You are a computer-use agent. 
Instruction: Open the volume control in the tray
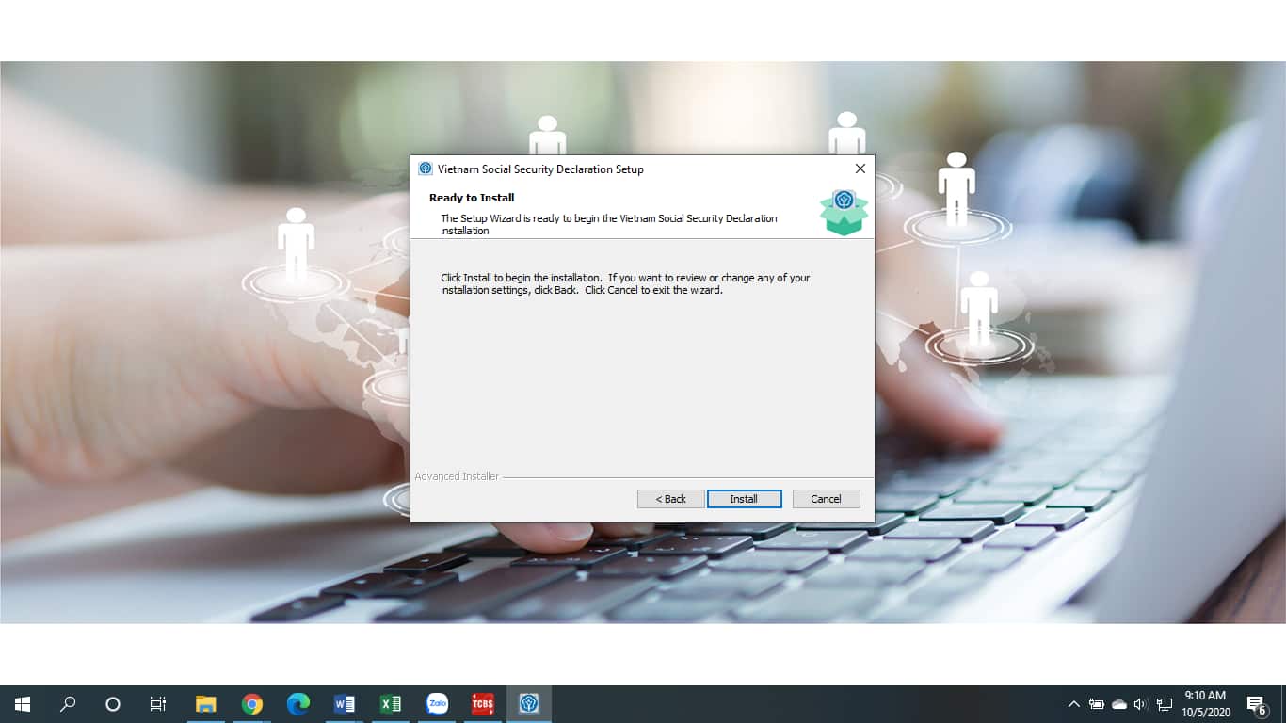(x=1141, y=704)
